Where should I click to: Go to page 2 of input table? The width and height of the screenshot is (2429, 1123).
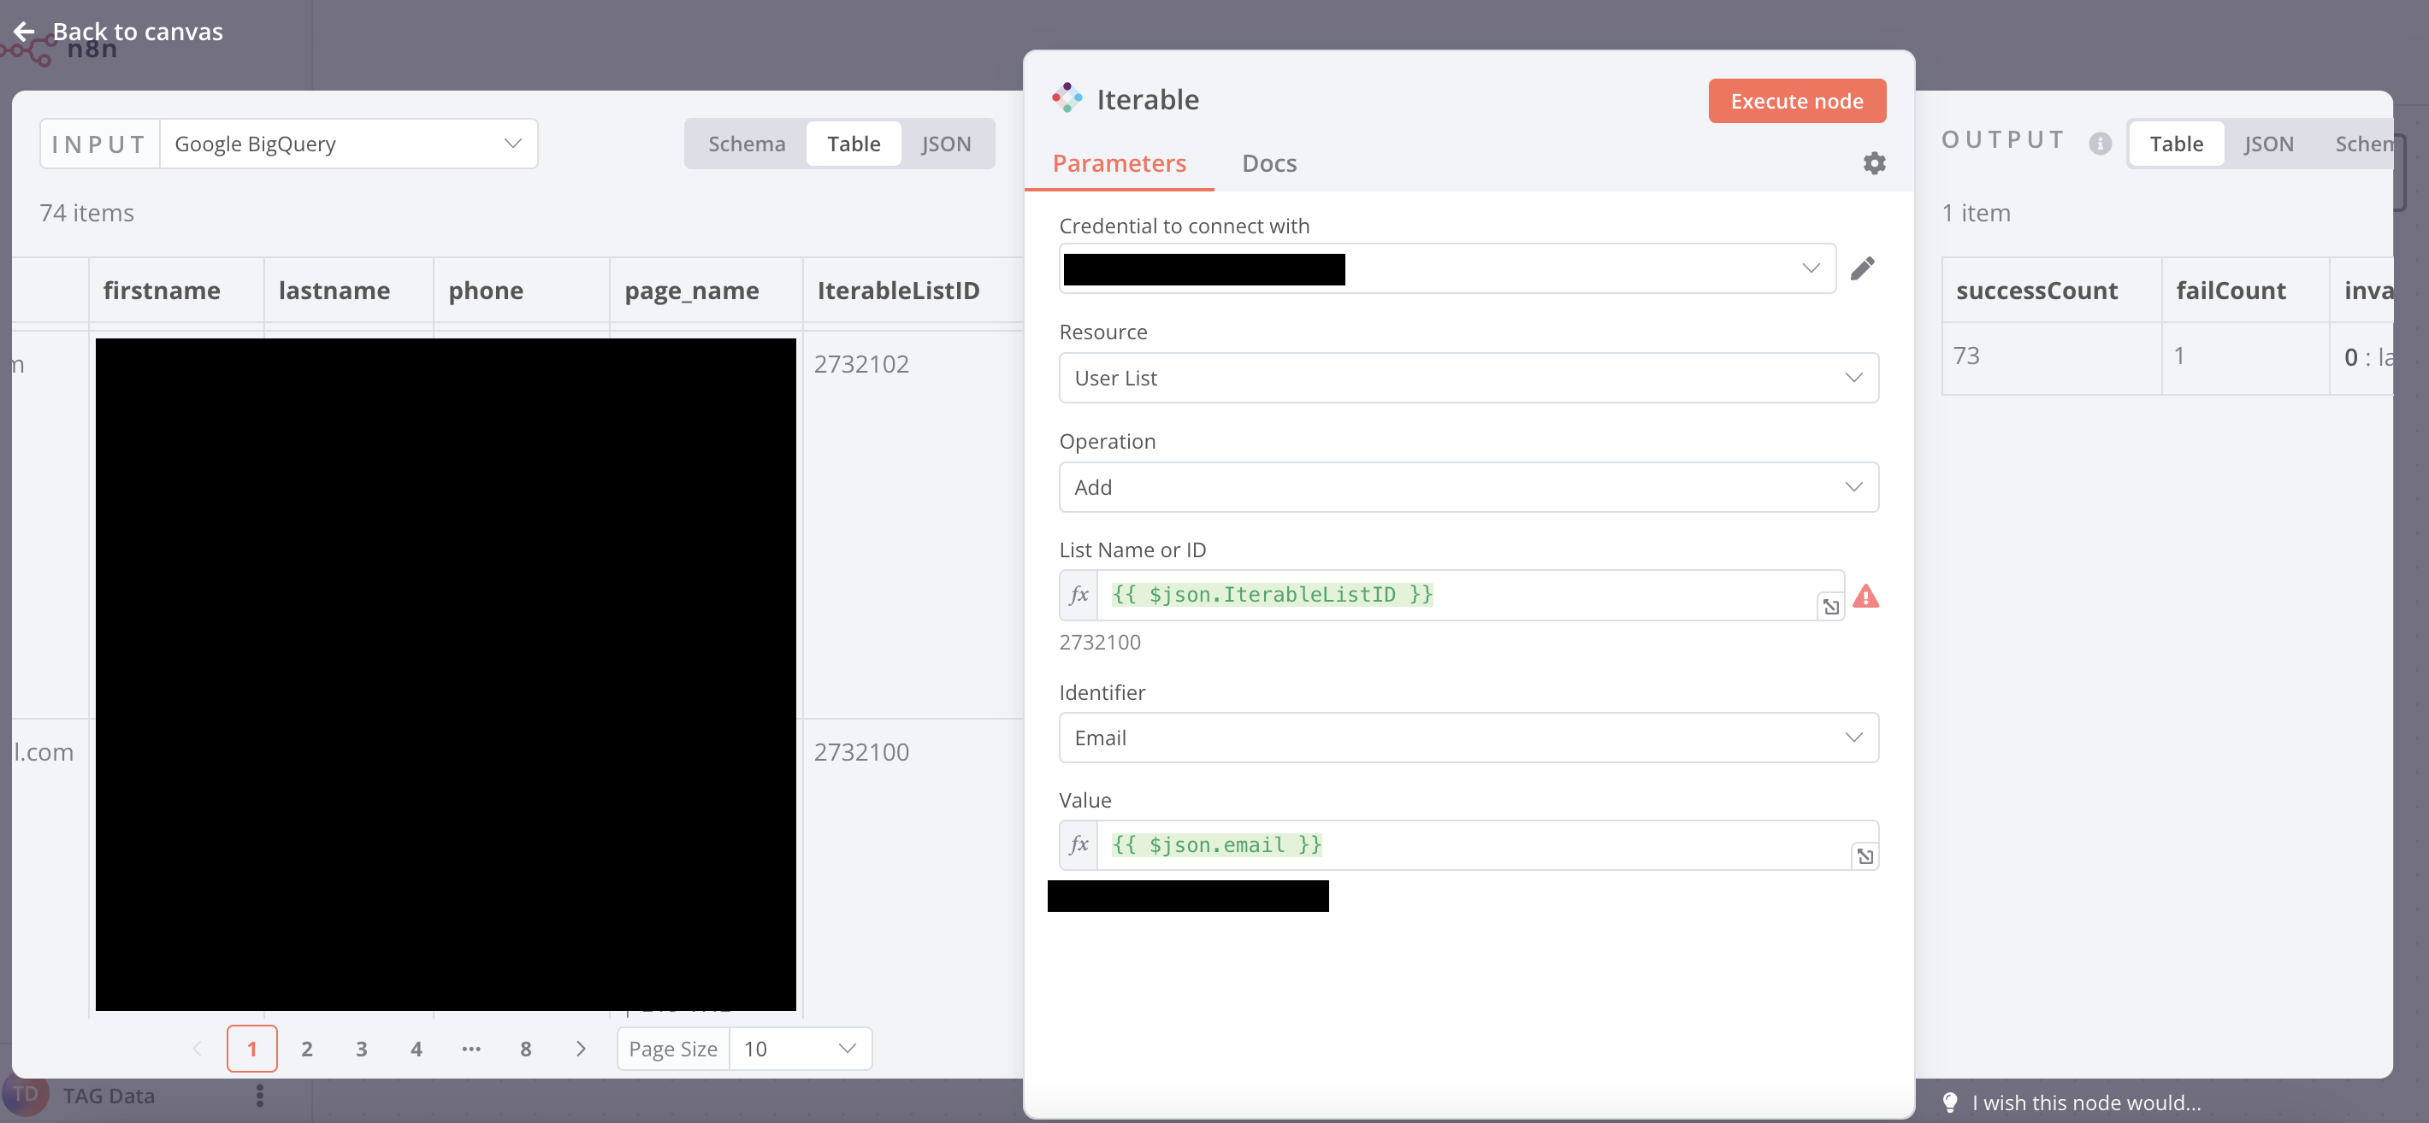[x=306, y=1049]
